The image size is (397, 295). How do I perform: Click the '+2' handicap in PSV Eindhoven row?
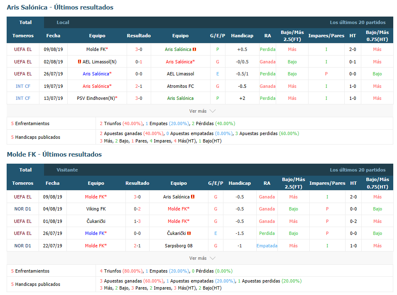click(x=242, y=98)
